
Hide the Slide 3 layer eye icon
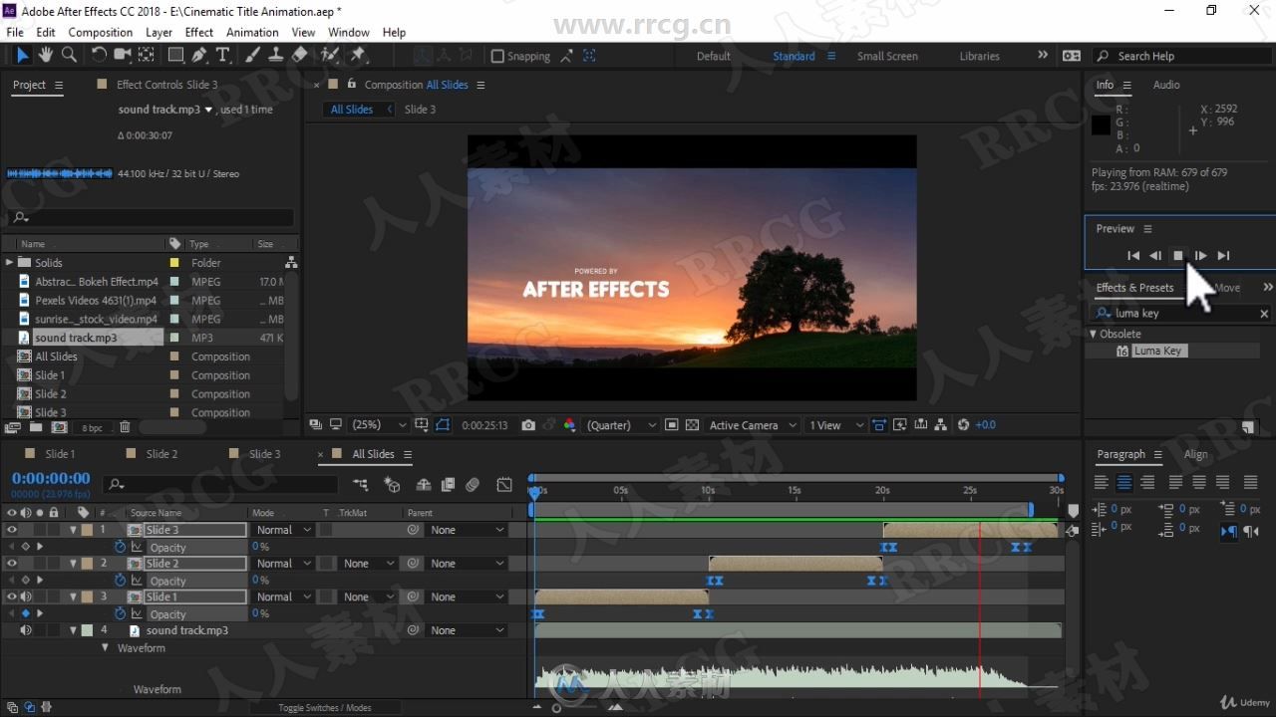(12, 530)
